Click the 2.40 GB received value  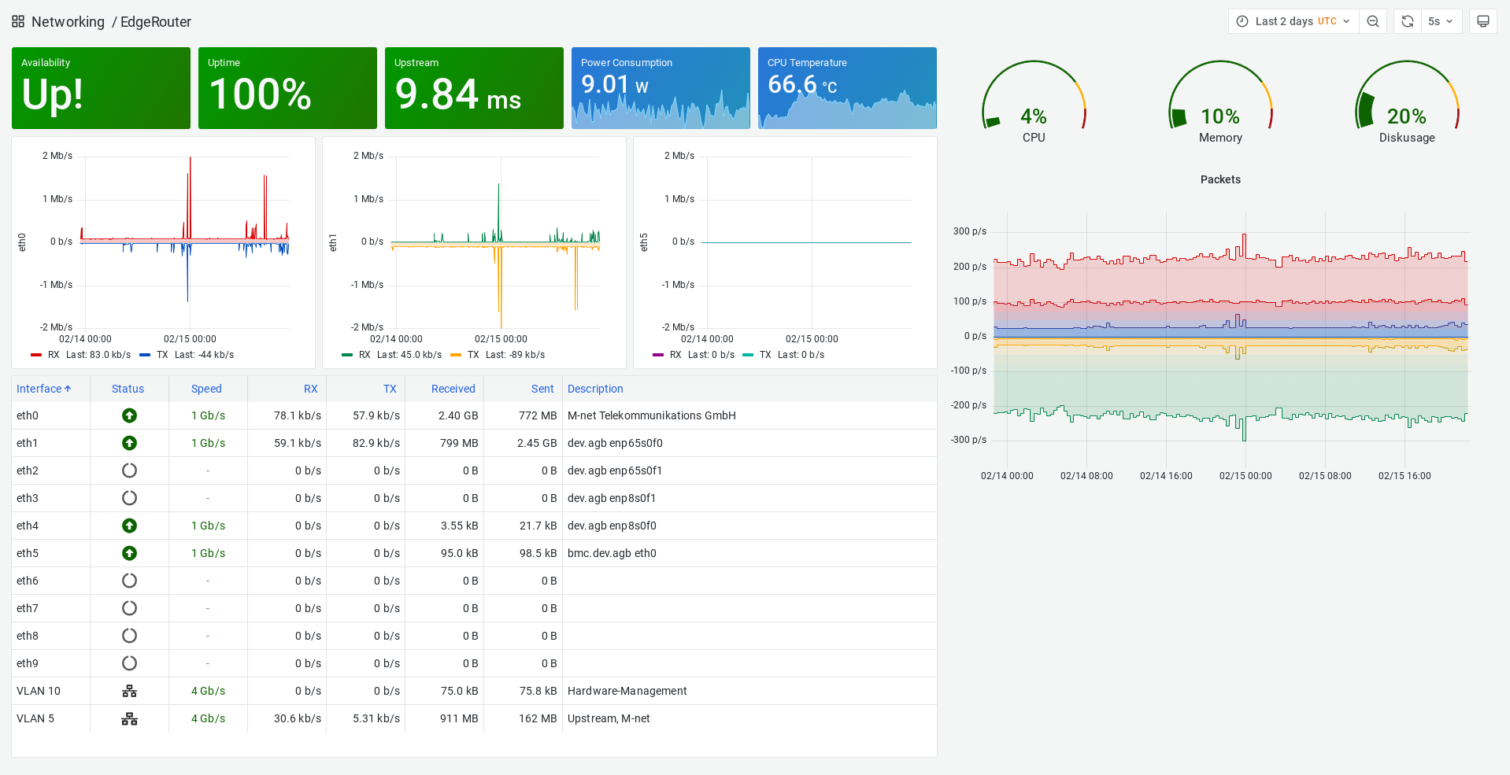tap(458, 415)
